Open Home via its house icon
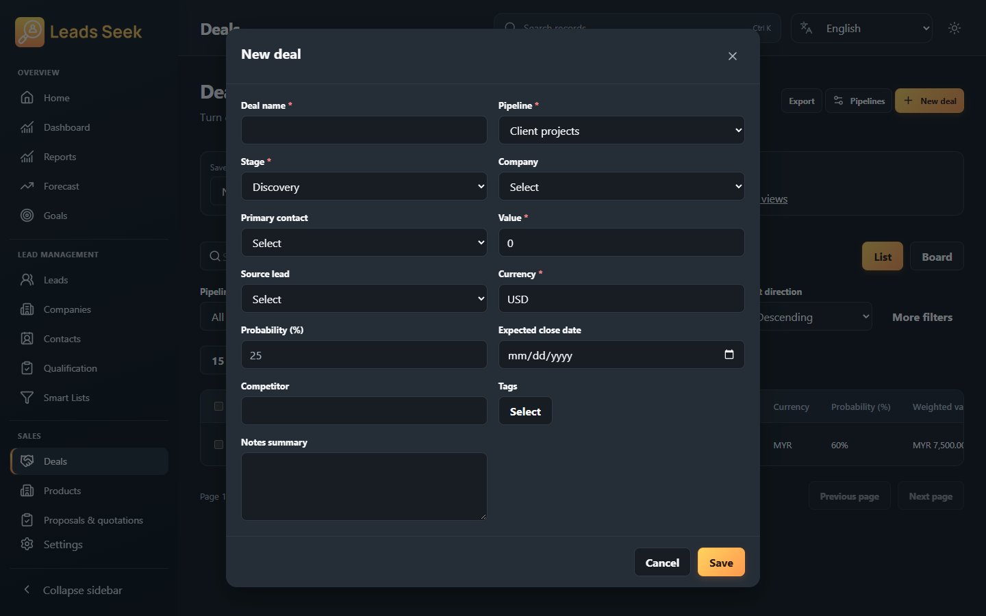986x616 pixels. pyautogui.click(x=27, y=98)
